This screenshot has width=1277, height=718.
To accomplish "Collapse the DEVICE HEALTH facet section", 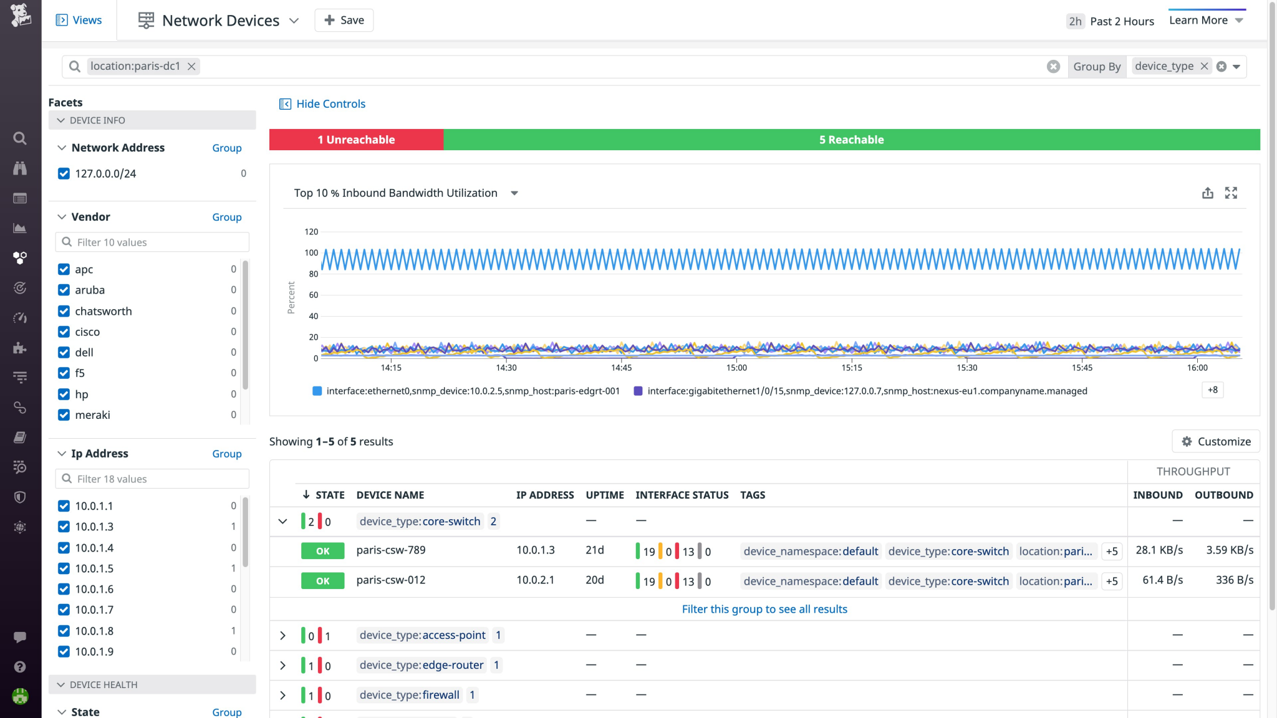I will 61,684.
